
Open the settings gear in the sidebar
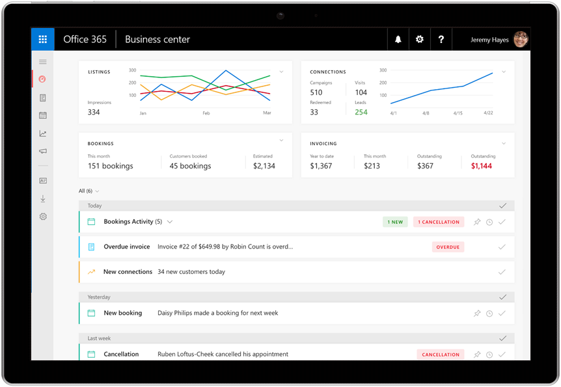click(x=43, y=216)
